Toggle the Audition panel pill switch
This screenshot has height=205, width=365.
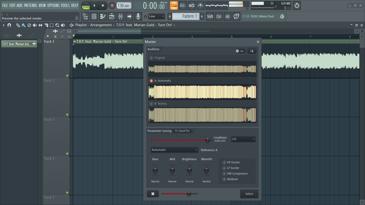click(240, 51)
